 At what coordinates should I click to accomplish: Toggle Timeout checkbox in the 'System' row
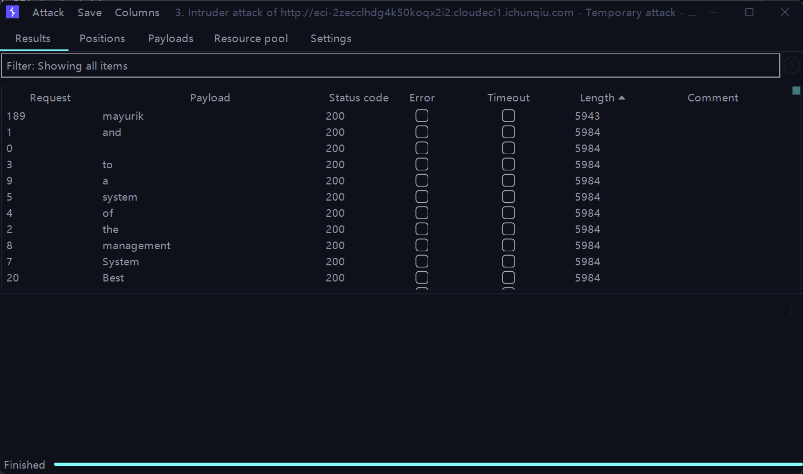[x=508, y=262]
